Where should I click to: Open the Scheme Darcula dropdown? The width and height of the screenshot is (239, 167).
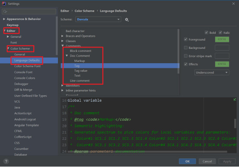(x=98, y=19)
